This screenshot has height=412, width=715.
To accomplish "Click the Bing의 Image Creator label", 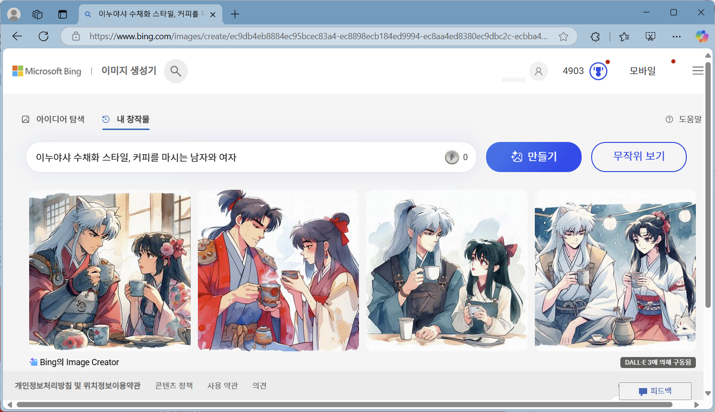I will (x=75, y=362).
